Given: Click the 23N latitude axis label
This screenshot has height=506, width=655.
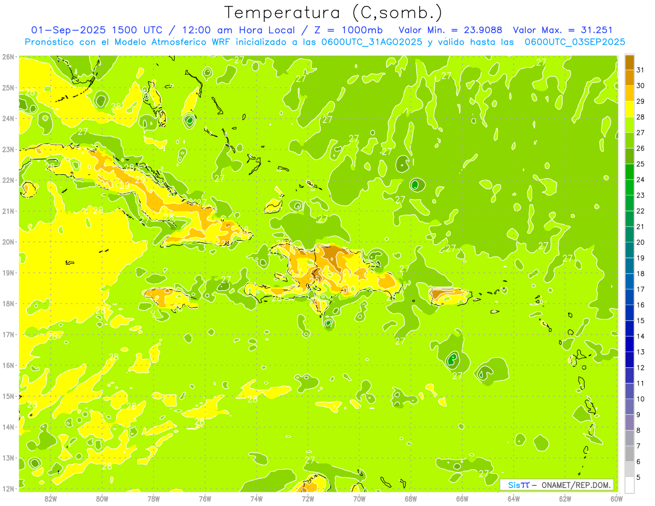Looking at the screenshot, I should click(8, 150).
